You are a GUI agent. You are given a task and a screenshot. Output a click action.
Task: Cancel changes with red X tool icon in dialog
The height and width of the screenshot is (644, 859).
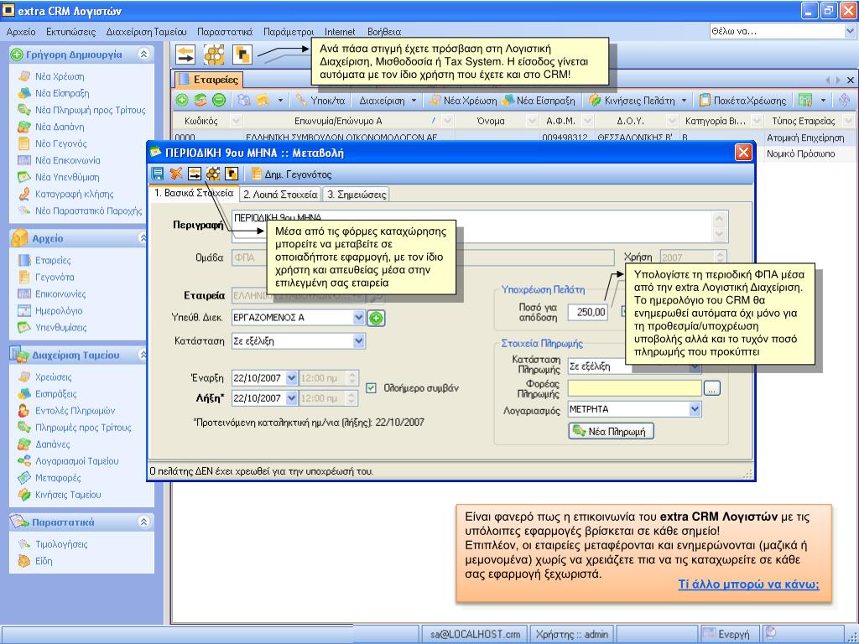tap(176, 174)
